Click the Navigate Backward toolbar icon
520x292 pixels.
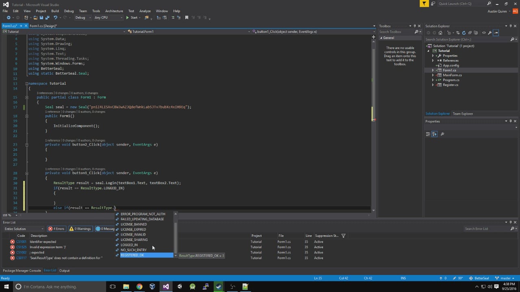pos(9,17)
